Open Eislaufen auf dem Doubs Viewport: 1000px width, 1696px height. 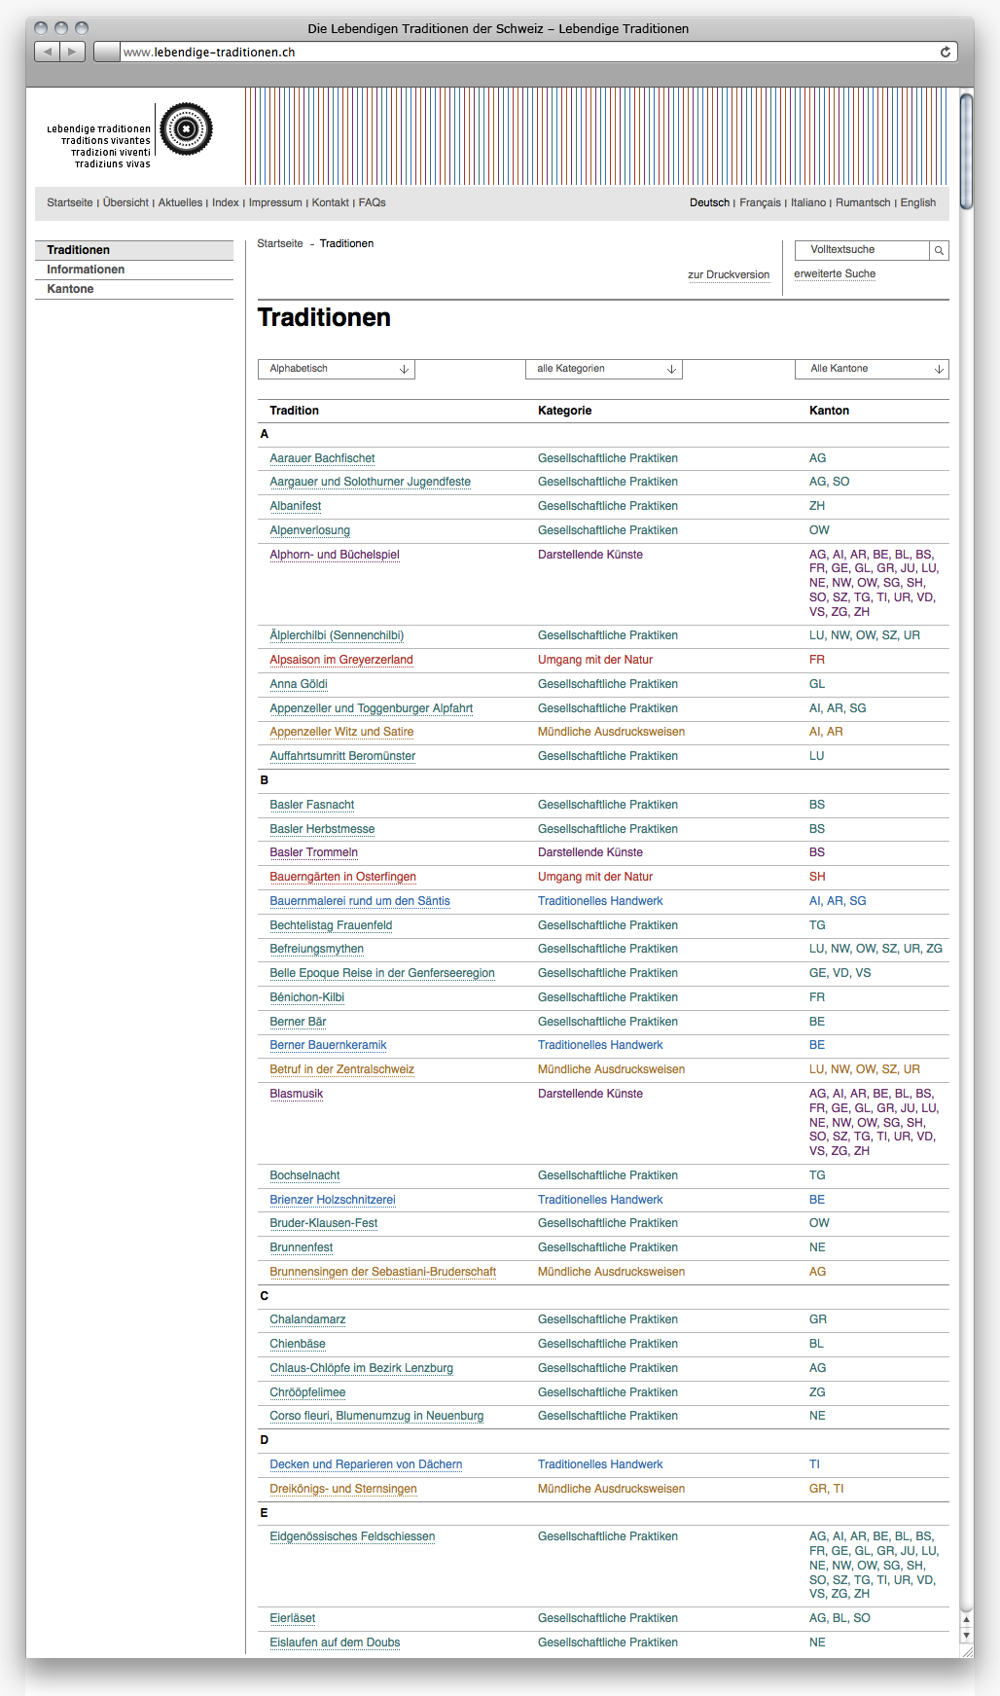tap(335, 1642)
